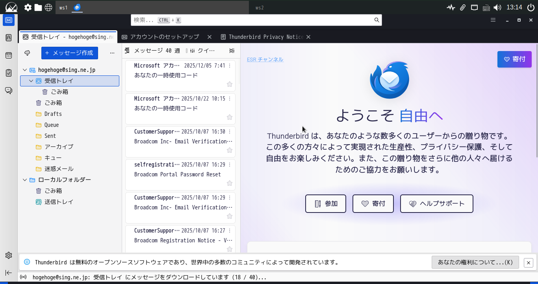The image size is (538, 284).
Task: Toggle the クイックフィルター bar
Action: click(x=203, y=51)
